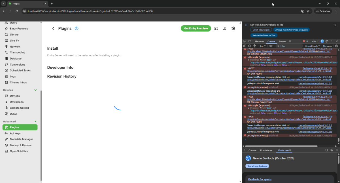Click the browser address bar URL

click(x=91, y=11)
